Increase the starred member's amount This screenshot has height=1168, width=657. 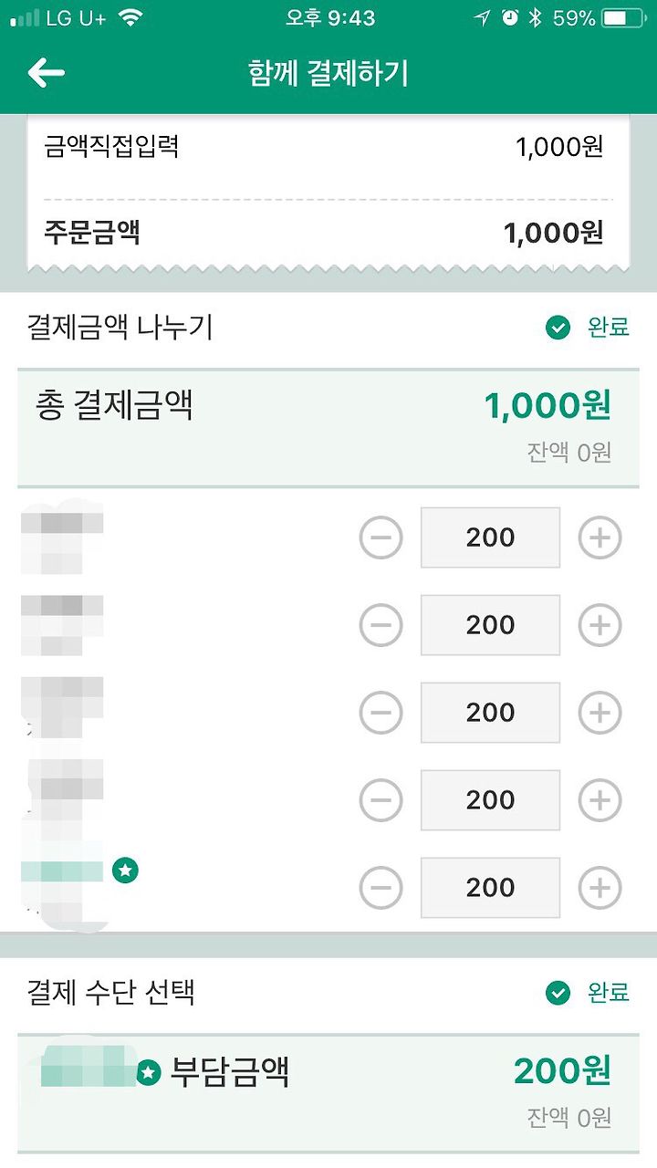(x=600, y=888)
